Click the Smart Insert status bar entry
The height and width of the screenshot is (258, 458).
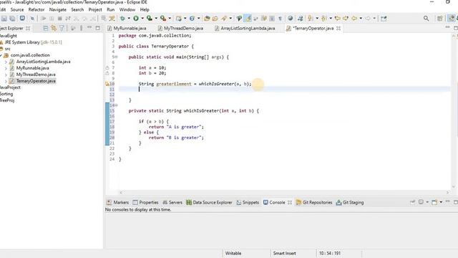tap(284, 253)
